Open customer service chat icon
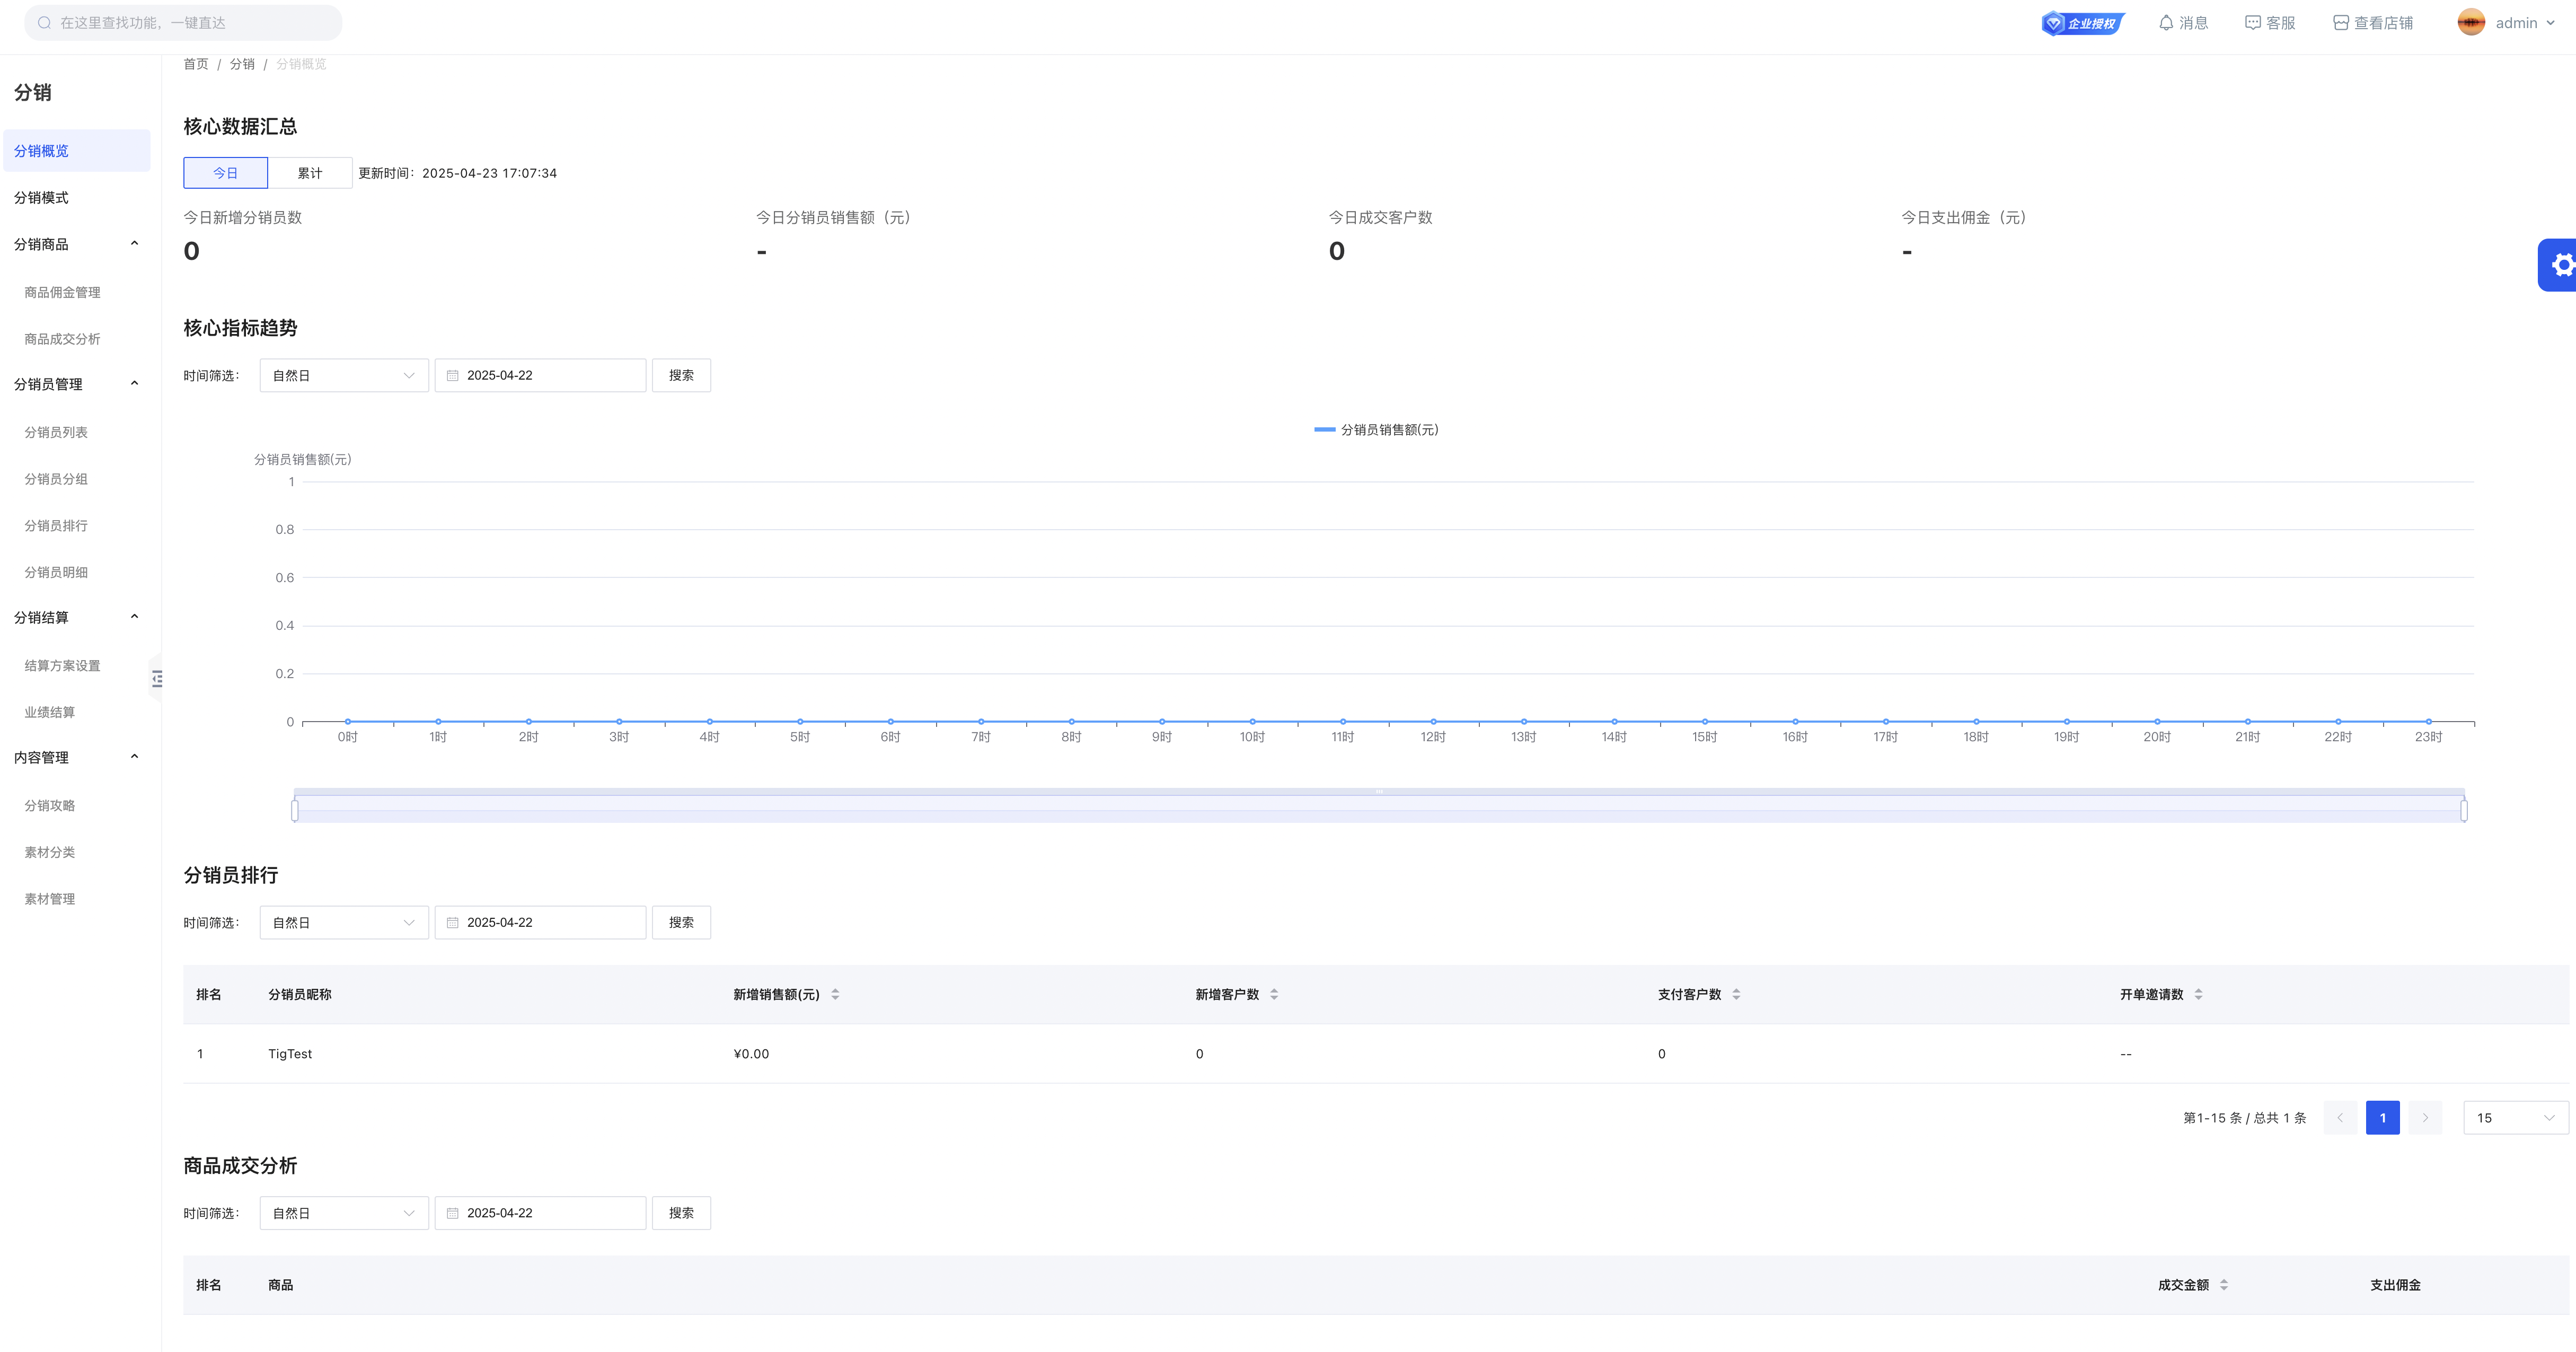 click(2252, 23)
